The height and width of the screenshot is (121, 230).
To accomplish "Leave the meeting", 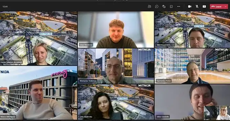I will pos(217,7).
